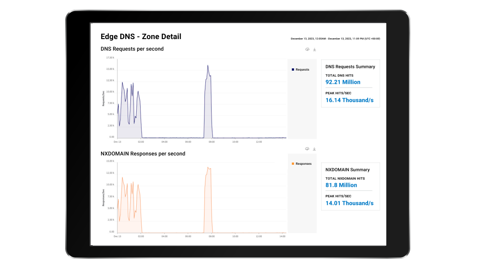Click the orange Responses legend color square
The image size is (479, 270).
click(293, 164)
